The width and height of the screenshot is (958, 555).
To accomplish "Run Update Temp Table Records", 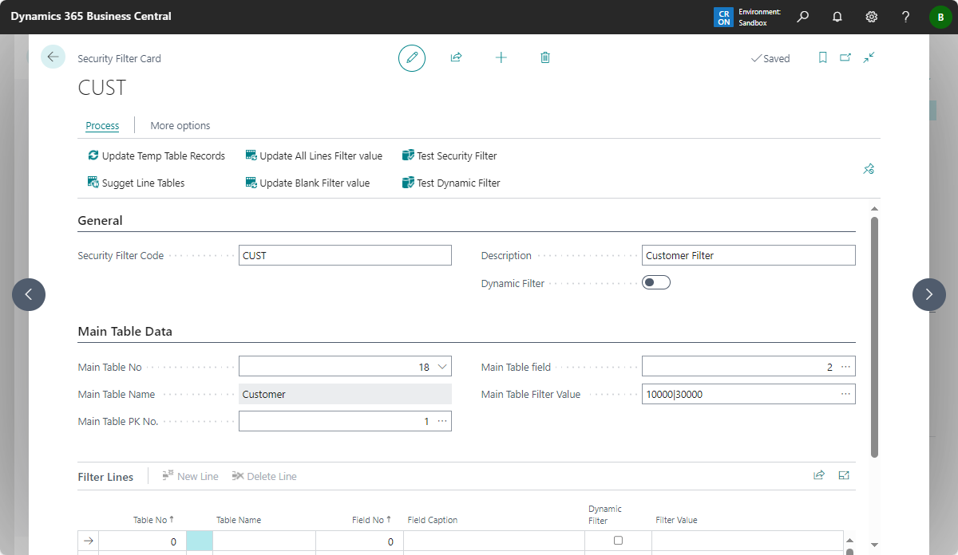I will point(156,155).
